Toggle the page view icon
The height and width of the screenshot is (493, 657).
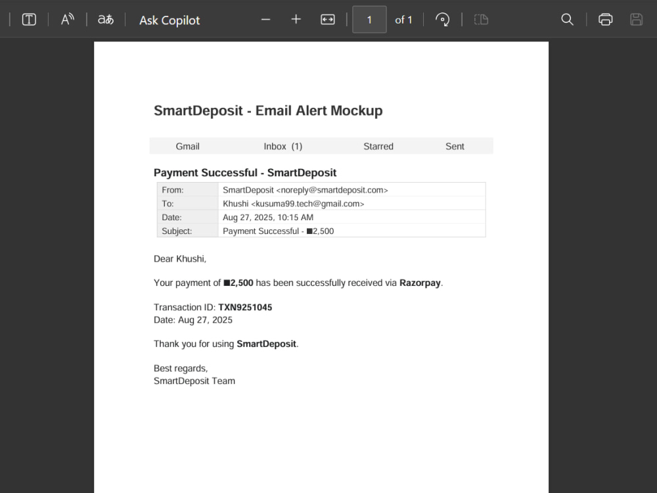pyautogui.click(x=481, y=20)
